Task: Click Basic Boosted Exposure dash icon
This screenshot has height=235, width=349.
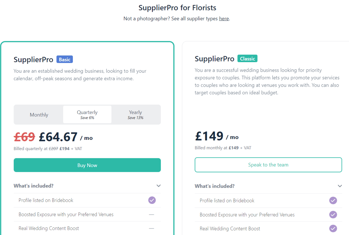Action: 152,215
